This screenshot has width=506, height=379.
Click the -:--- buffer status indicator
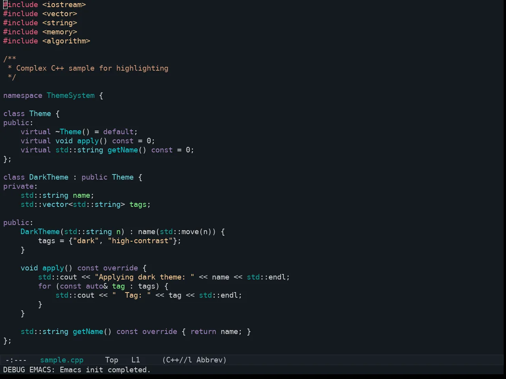(16, 360)
